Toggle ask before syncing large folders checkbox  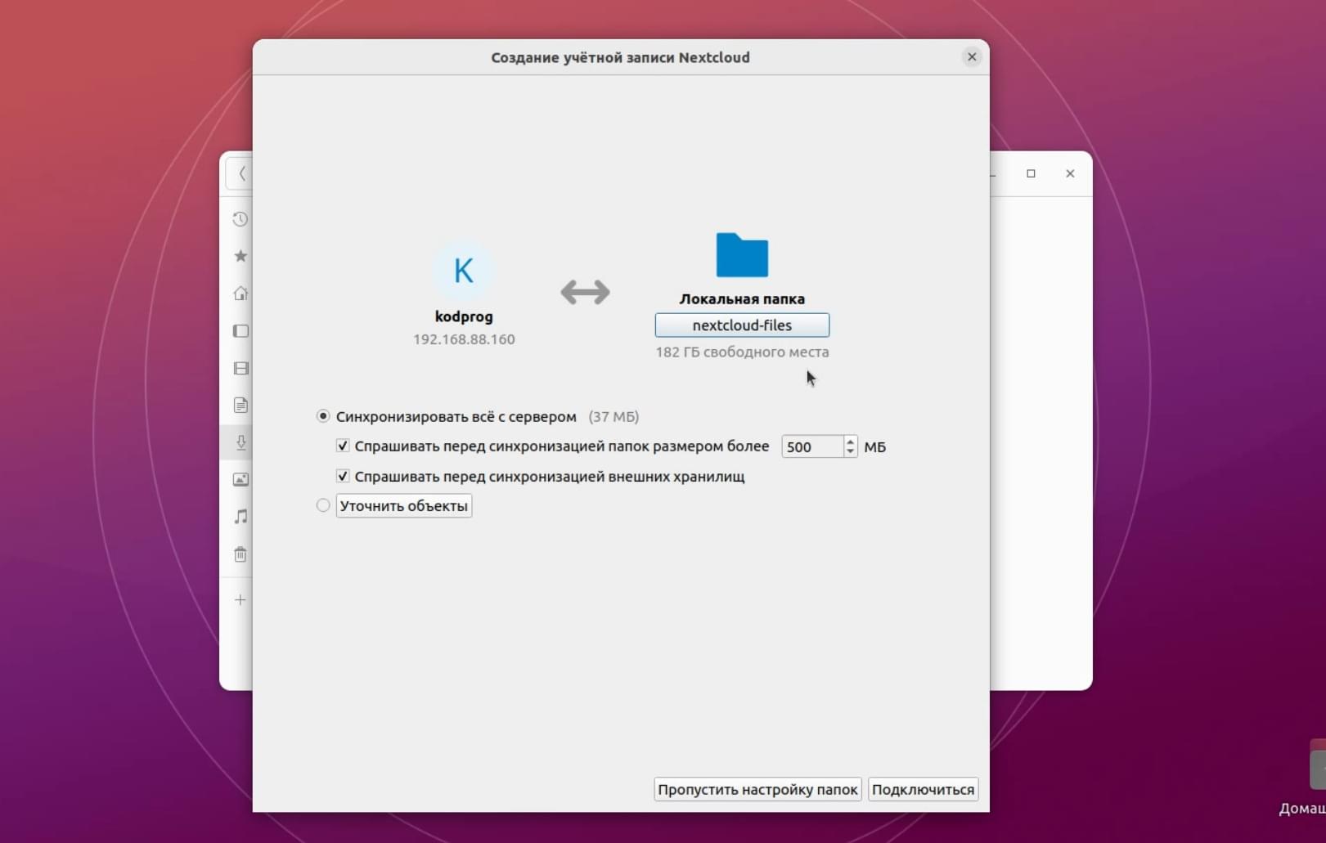click(343, 446)
